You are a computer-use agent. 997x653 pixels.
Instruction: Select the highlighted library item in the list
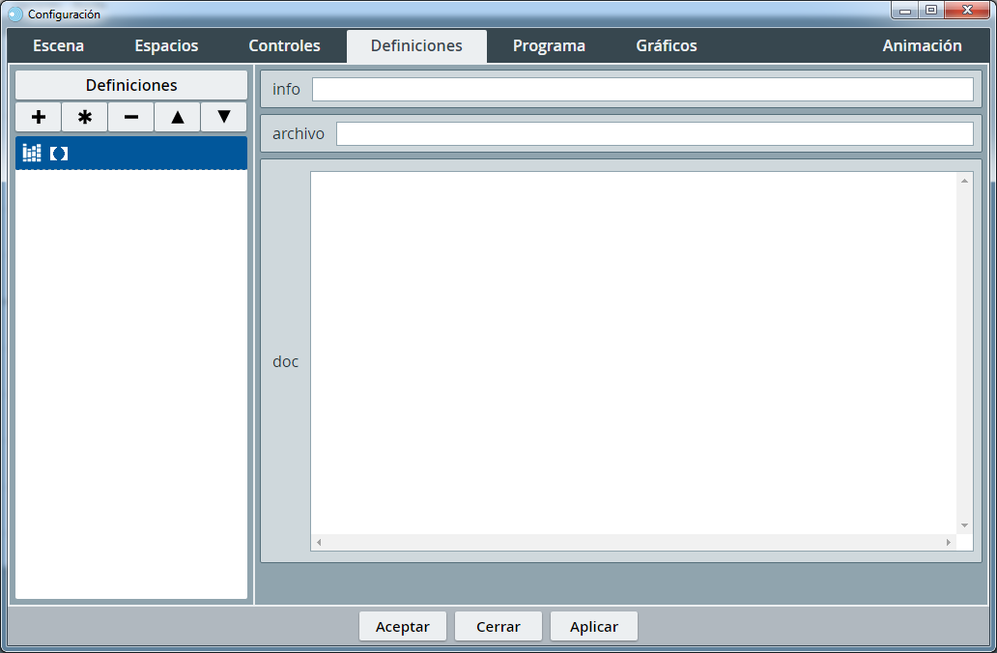click(131, 154)
